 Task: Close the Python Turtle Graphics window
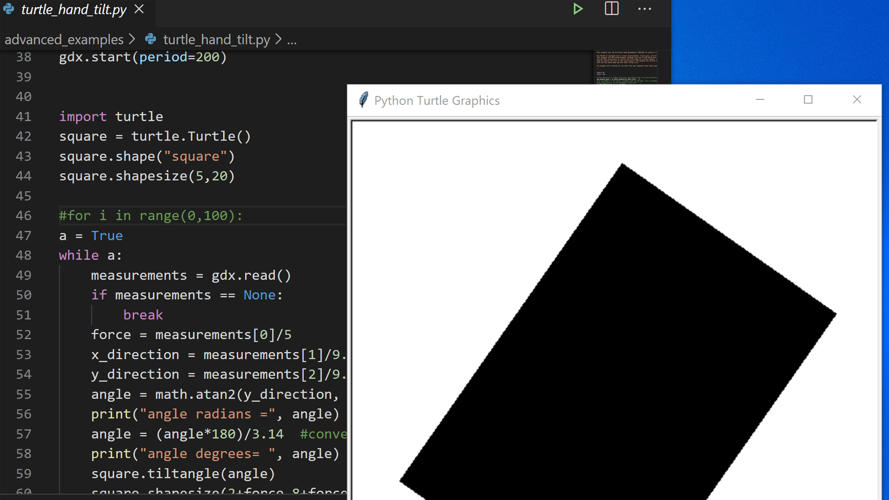[857, 100]
